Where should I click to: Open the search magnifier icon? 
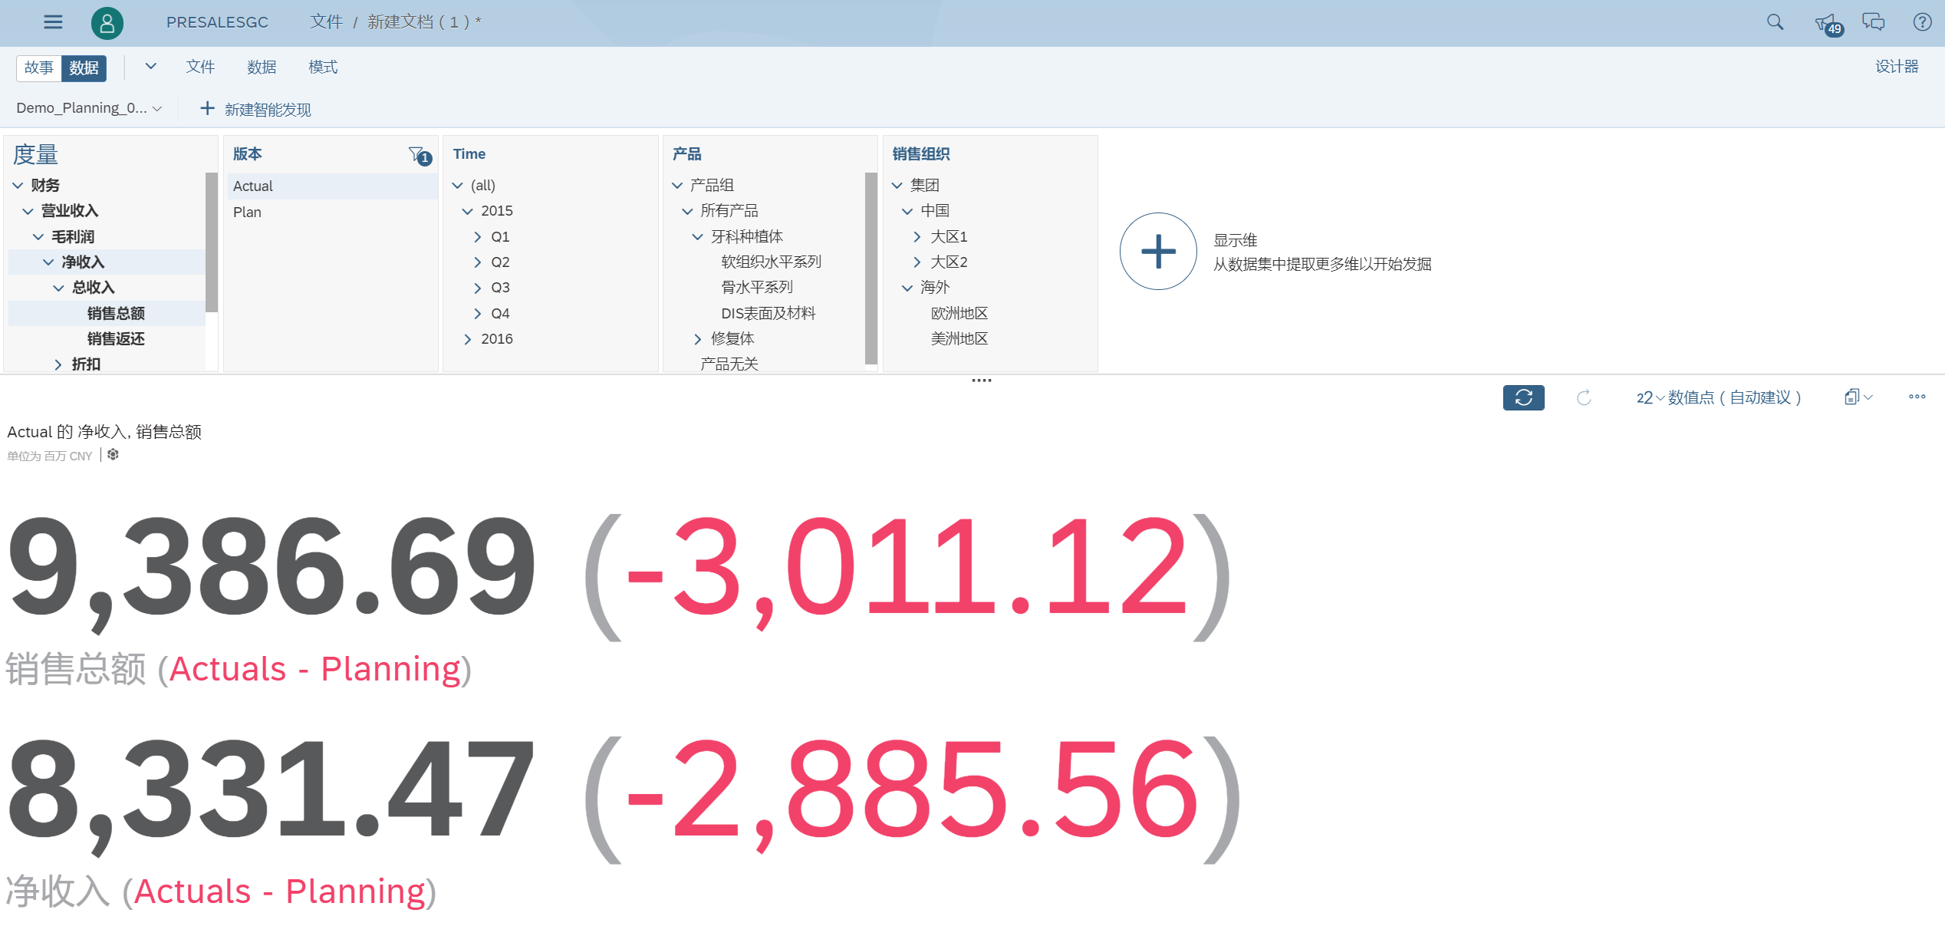(x=1775, y=22)
